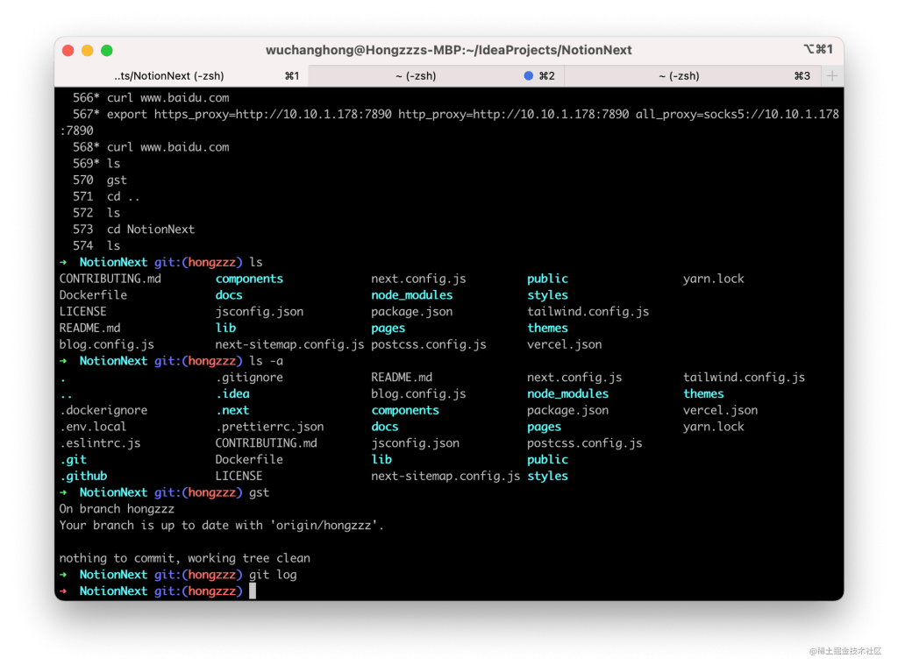Click history line 573 'cd NotionNext'

point(151,230)
